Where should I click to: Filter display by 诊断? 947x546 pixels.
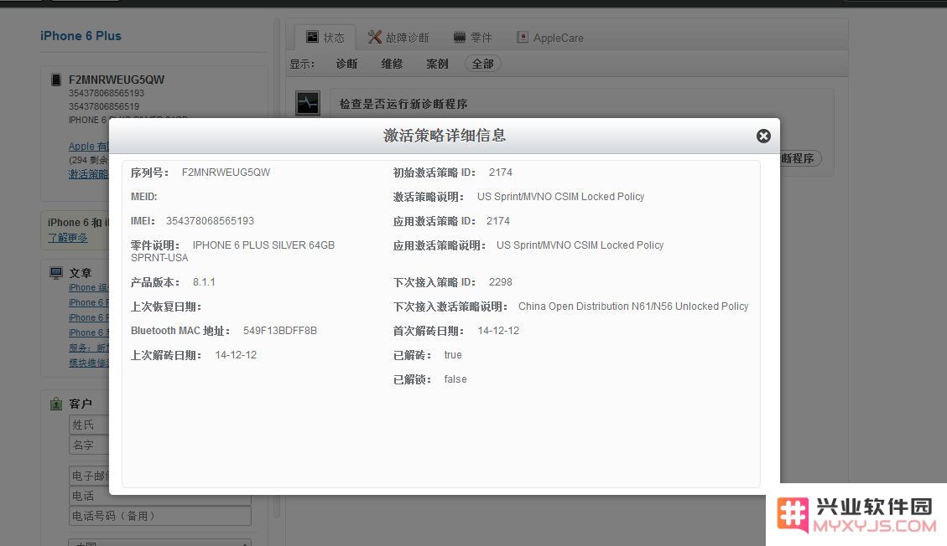[x=346, y=64]
